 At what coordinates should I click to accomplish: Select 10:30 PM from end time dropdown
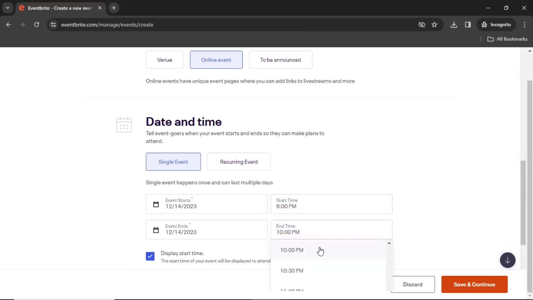[x=292, y=270]
